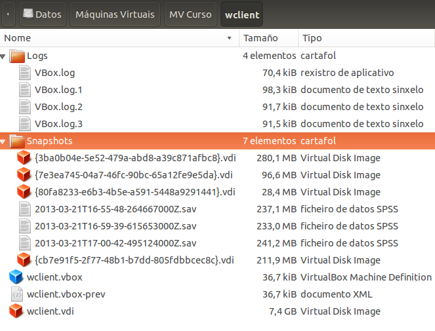
Task: Select file name wclient.vbox-prev
Action: click(66, 294)
